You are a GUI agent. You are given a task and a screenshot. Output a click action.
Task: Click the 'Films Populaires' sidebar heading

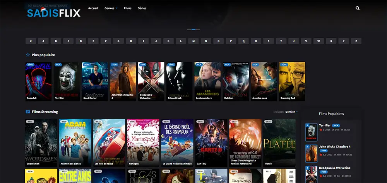click(331, 114)
